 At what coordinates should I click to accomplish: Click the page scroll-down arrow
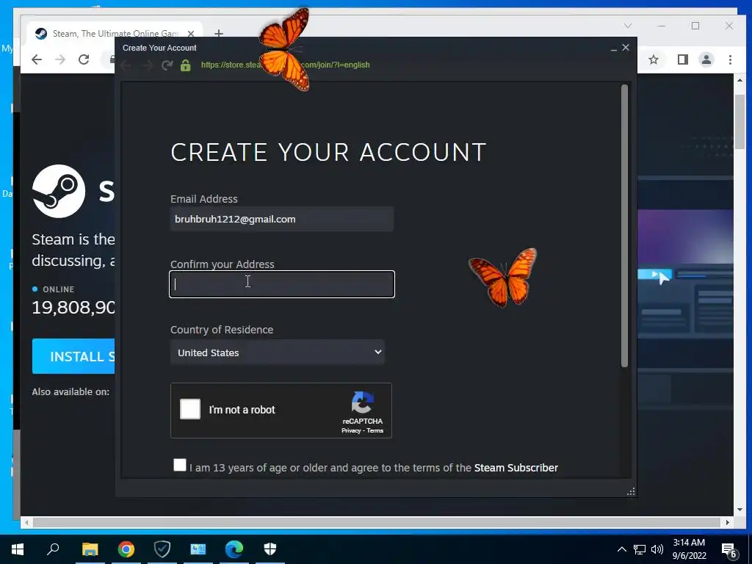pos(740,510)
